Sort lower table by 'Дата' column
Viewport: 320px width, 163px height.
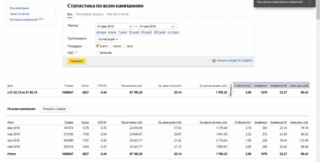click(x=11, y=122)
